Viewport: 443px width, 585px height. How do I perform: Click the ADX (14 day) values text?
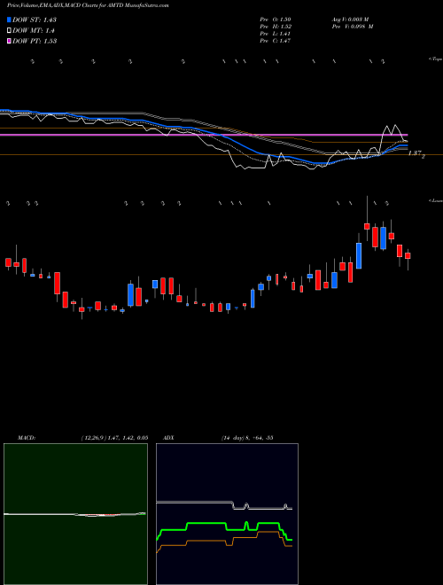pos(247,438)
